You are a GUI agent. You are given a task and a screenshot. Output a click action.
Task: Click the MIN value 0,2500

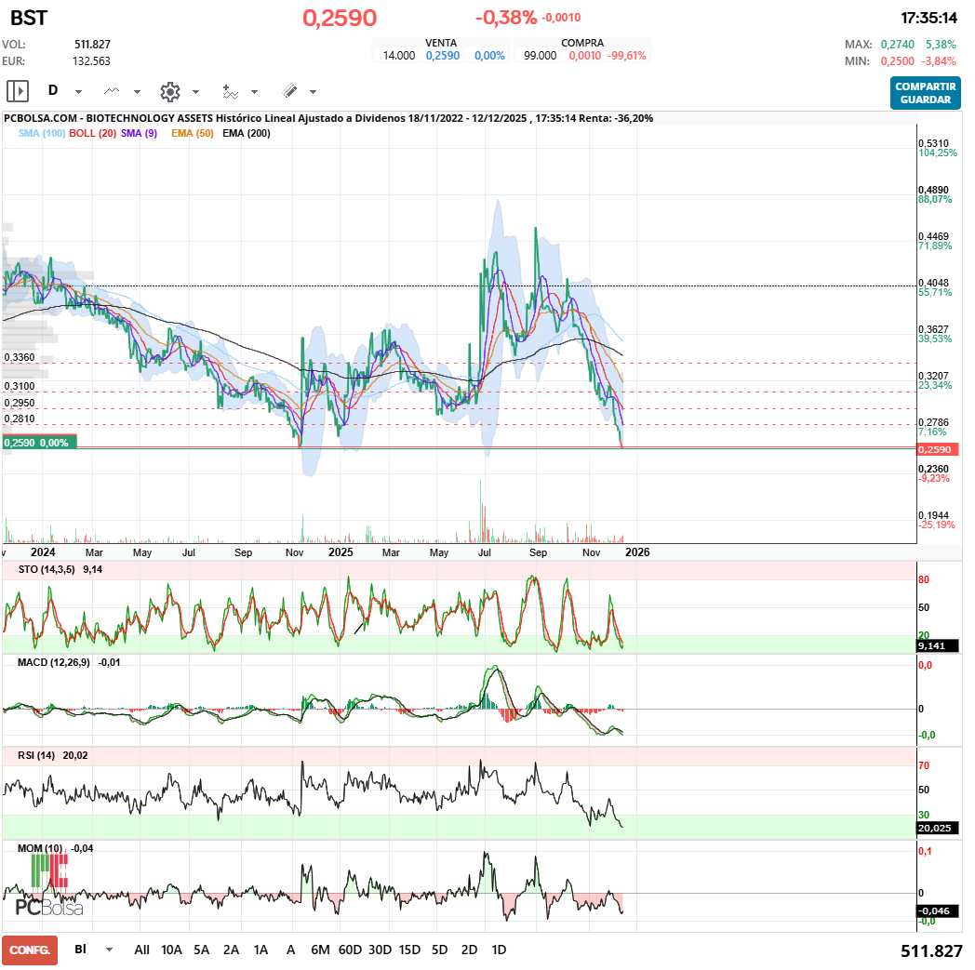tap(897, 60)
